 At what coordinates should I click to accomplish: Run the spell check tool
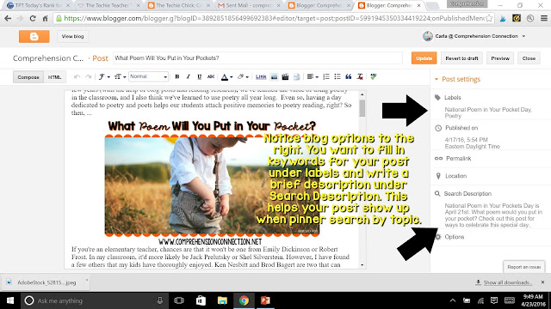[373, 76]
